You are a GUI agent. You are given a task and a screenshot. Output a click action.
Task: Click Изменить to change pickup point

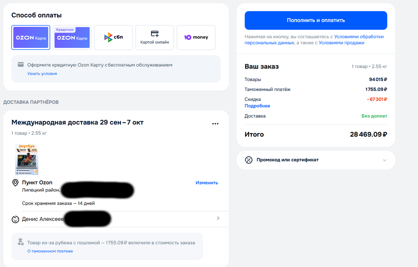click(x=207, y=183)
